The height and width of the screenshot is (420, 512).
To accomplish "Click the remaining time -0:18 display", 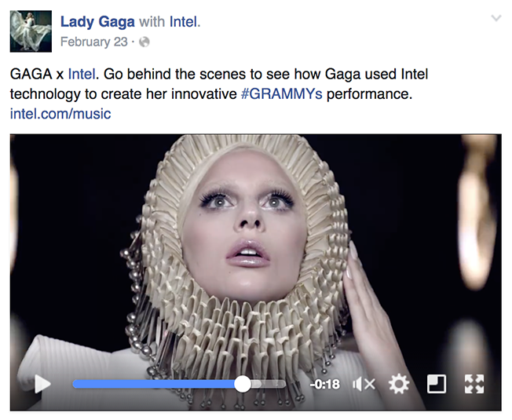I will [325, 385].
